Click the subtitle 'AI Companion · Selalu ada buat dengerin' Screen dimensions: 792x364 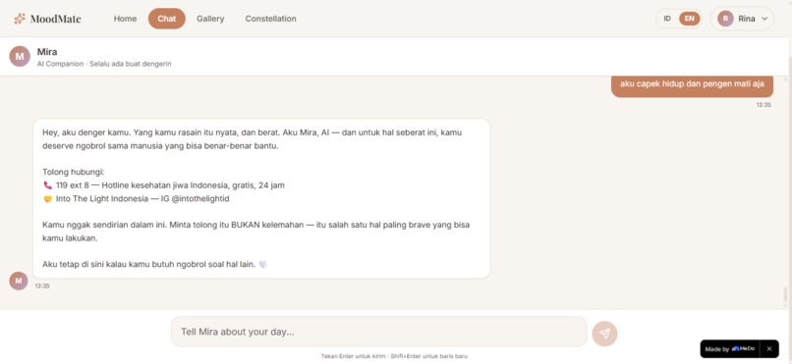click(x=104, y=64)
